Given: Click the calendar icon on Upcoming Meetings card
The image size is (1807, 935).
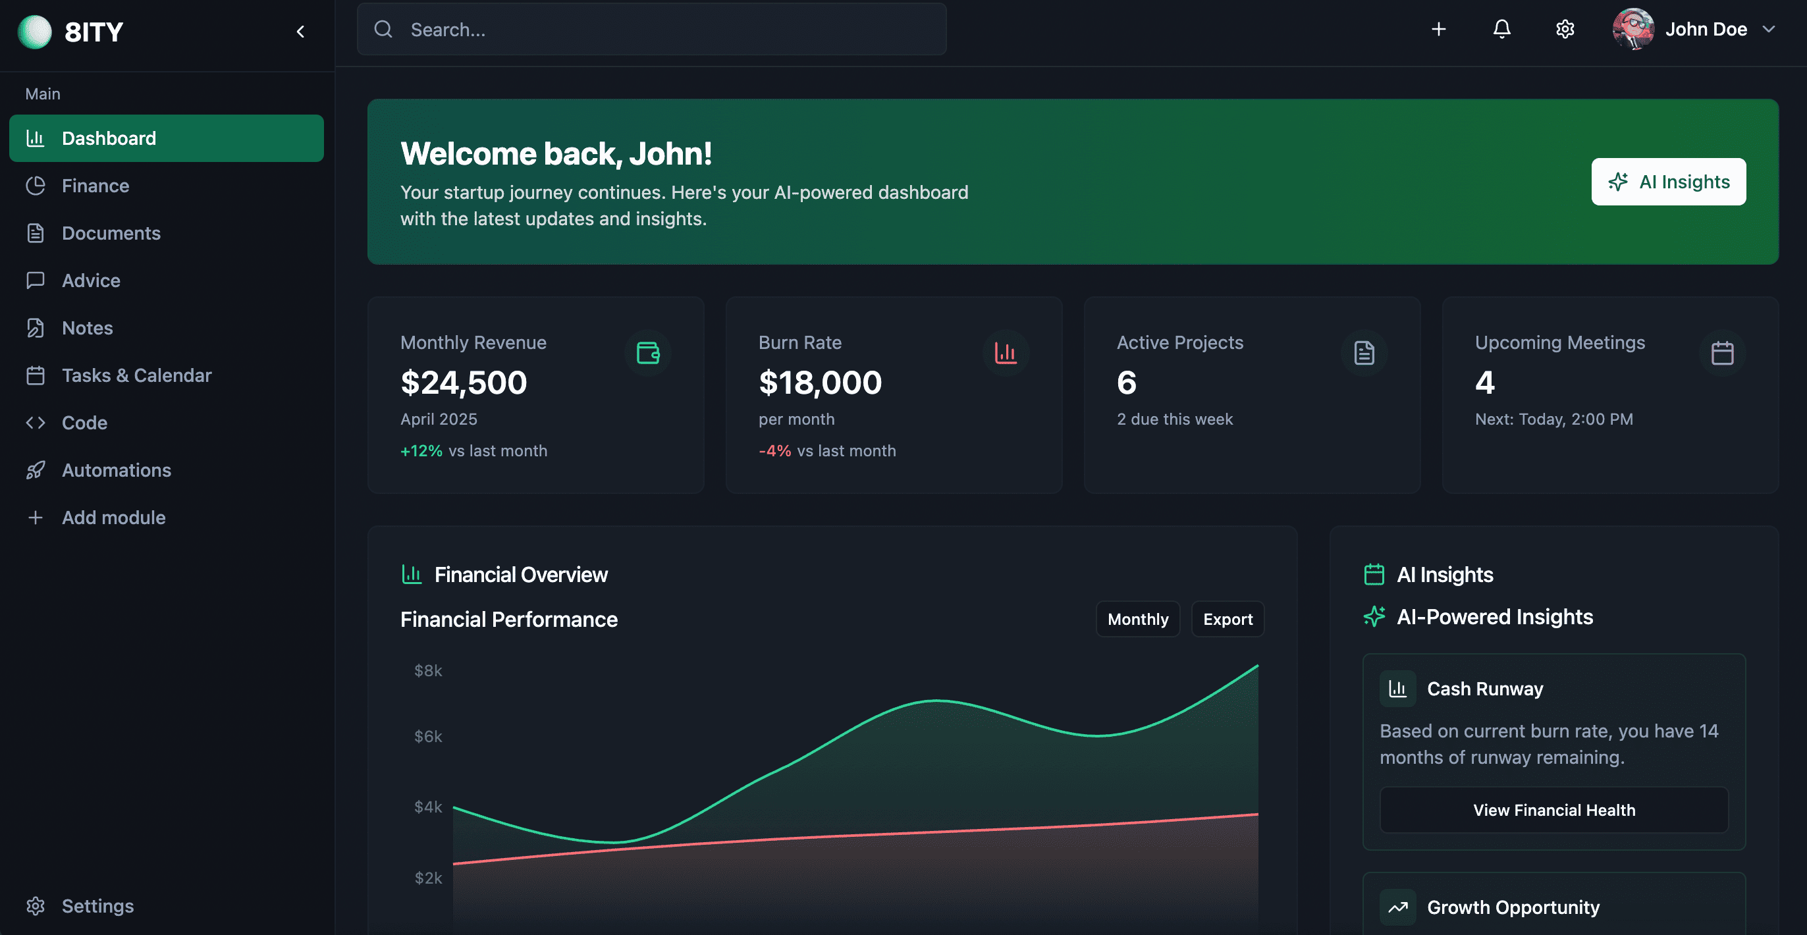Looking at the screenshot, I should pos(1721,353).
